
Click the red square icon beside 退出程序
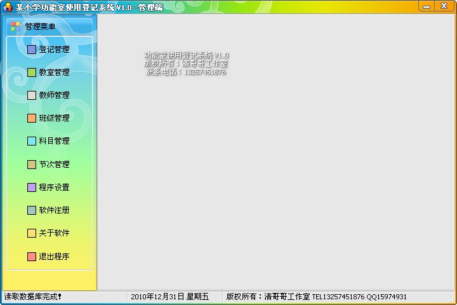click(x=32, y=256)
